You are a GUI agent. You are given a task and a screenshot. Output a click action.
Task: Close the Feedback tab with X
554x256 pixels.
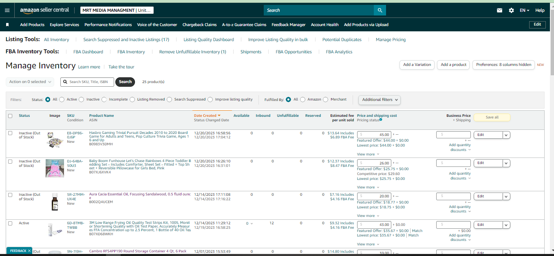click(29, 251)
